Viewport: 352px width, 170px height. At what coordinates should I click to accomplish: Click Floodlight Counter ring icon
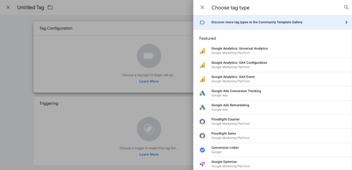click(x=202, y=122)
